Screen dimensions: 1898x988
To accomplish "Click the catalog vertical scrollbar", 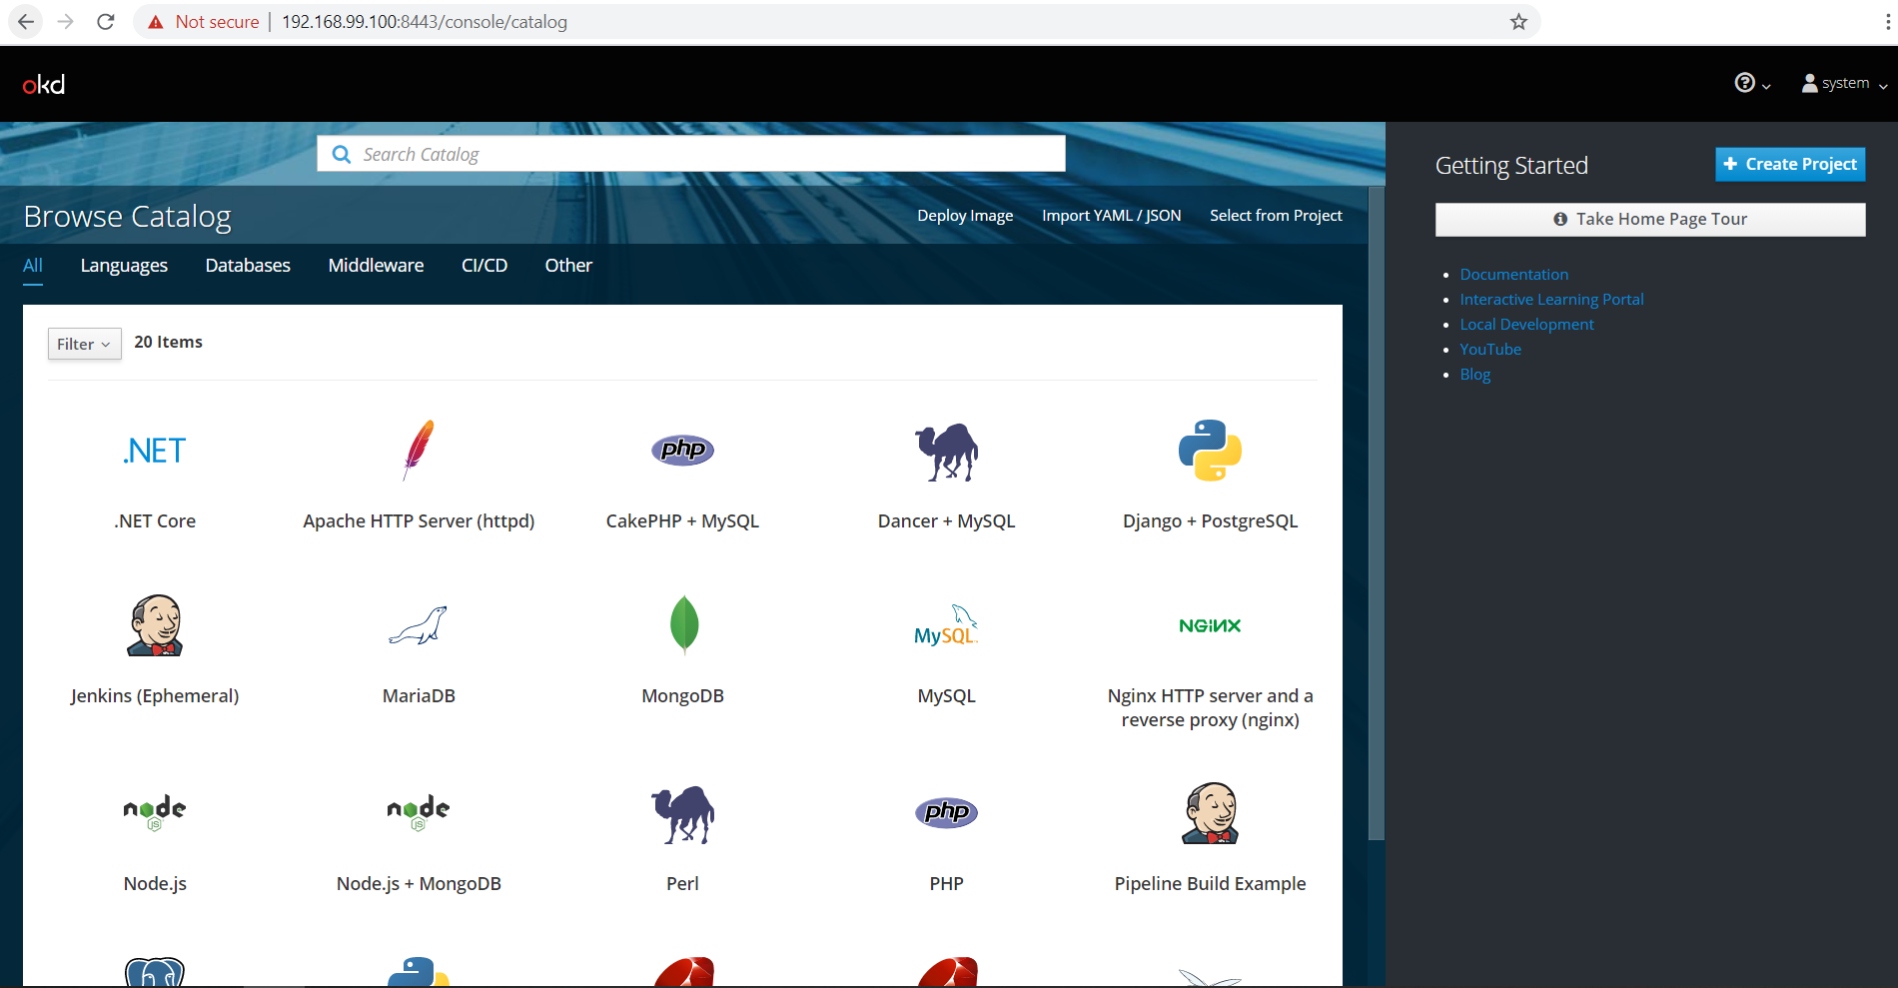I will click(1376, 513).
